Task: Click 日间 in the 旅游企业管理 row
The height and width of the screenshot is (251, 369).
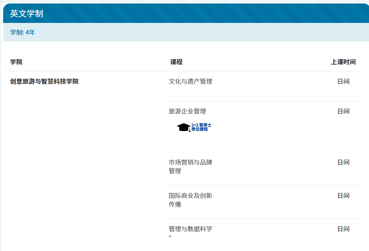Action: [x=343, y=111]
